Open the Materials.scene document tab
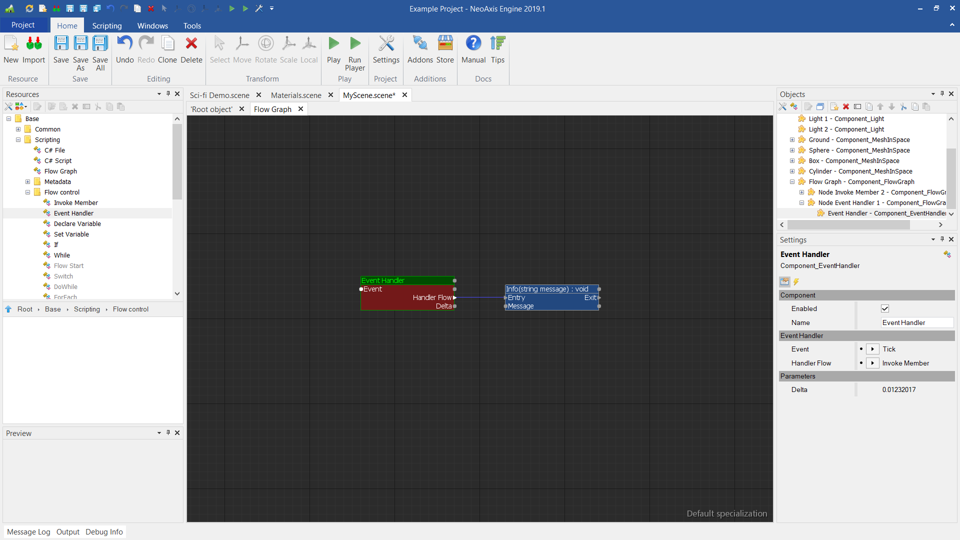960x540 pixels. point(296,95)
